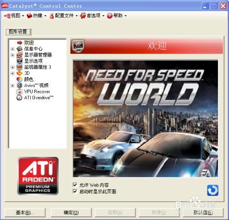This screenshot has height=220, width=229.
Task: Click the 配置文件 profile icon
Action: click(x=52, y=16)
